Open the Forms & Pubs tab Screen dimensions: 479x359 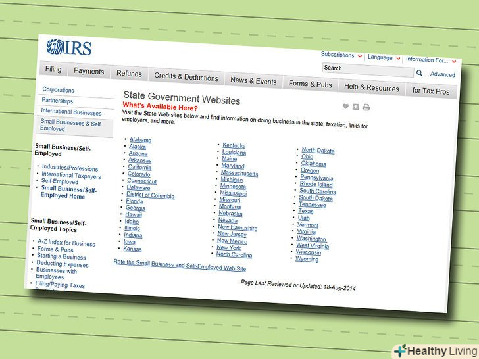click(310, 84)
